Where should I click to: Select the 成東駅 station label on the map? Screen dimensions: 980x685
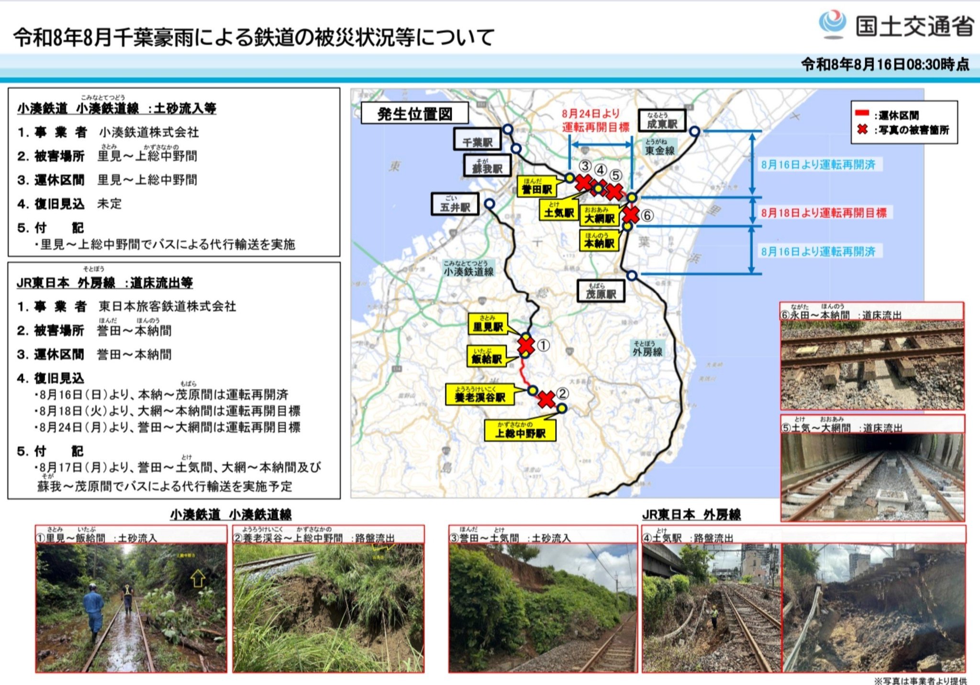tap(662, 120)
